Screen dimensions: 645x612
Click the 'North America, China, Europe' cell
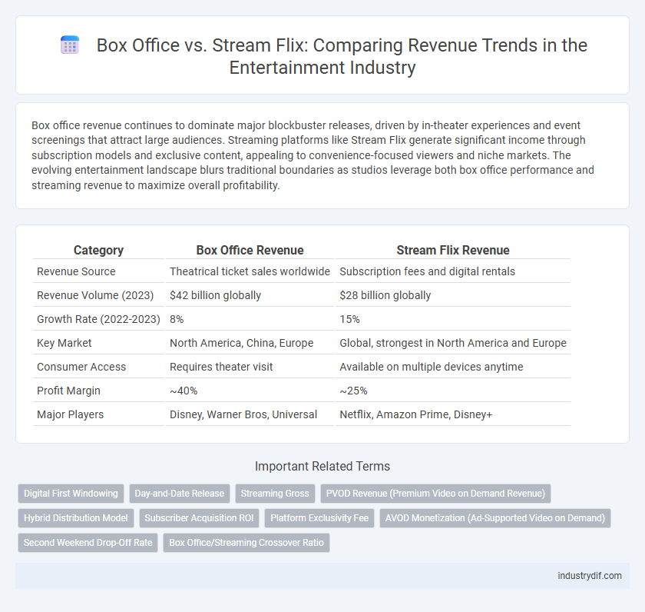pos(250,343)
